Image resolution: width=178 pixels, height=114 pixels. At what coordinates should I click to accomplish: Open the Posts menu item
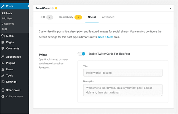pos(15,6)
